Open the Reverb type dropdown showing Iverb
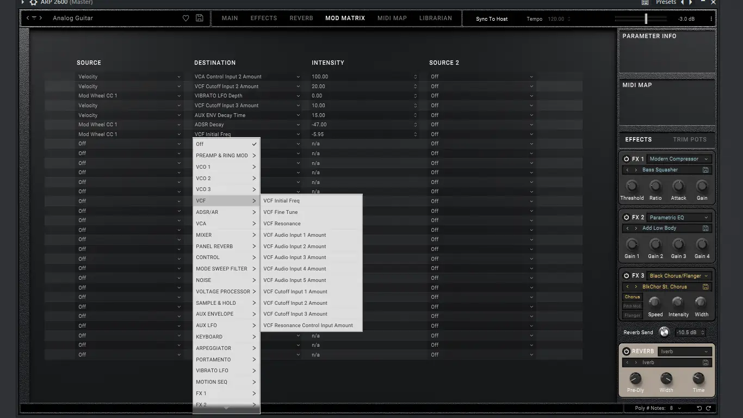Viewport: 743px width, 418px height. pos(685,352)
